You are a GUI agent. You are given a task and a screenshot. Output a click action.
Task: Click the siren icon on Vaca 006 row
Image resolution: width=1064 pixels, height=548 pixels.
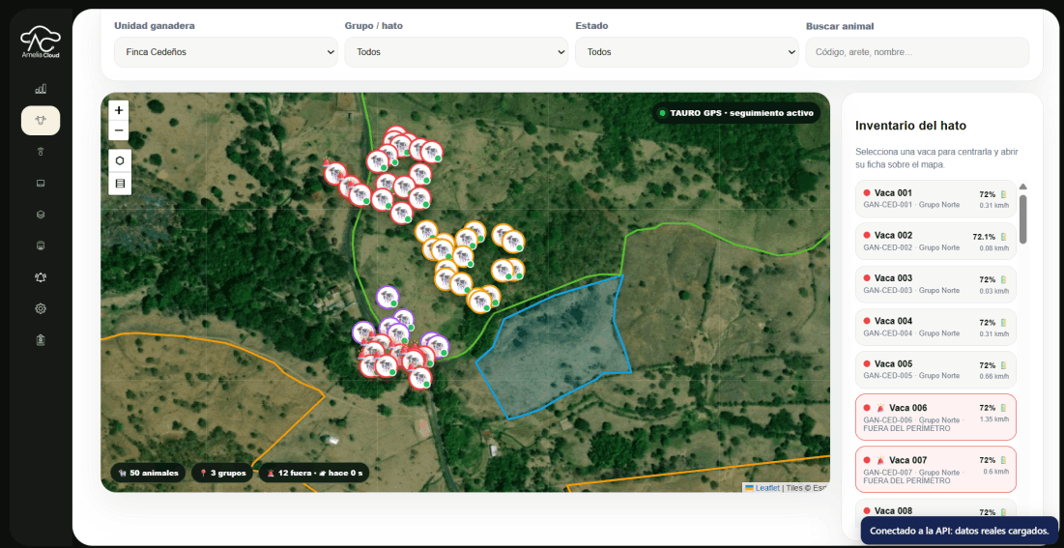point(880,408)
